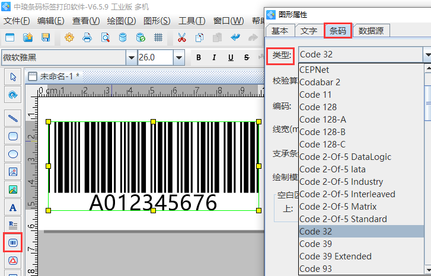The width and height of the screenshot is (431, 276).
Task: Select the ellipse drawing tool
Action: click(x=13, y=154)
